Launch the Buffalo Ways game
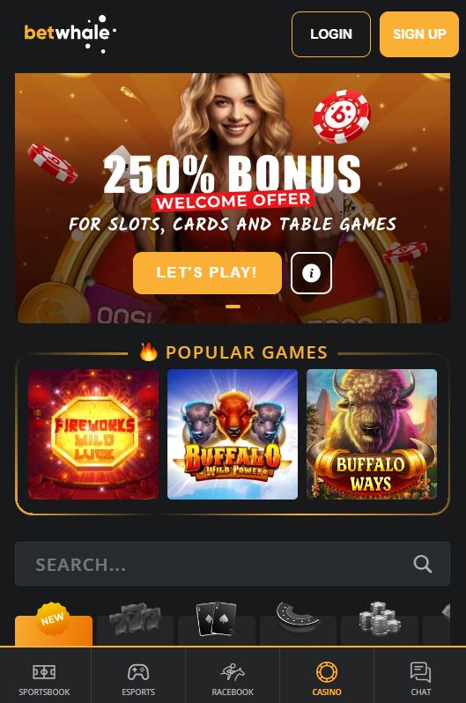This screenshot has width=466, height=703. [372, 434]
